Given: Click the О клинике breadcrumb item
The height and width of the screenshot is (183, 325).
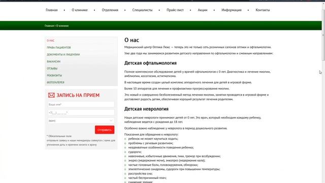Looking at the screenshot, I should [62, 26].
